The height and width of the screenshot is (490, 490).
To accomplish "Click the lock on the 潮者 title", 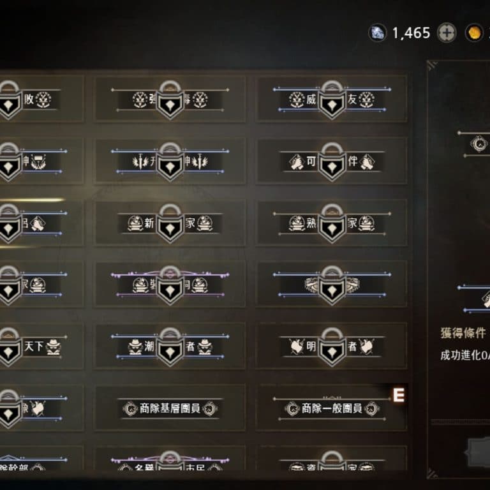I will coord(170,347).
